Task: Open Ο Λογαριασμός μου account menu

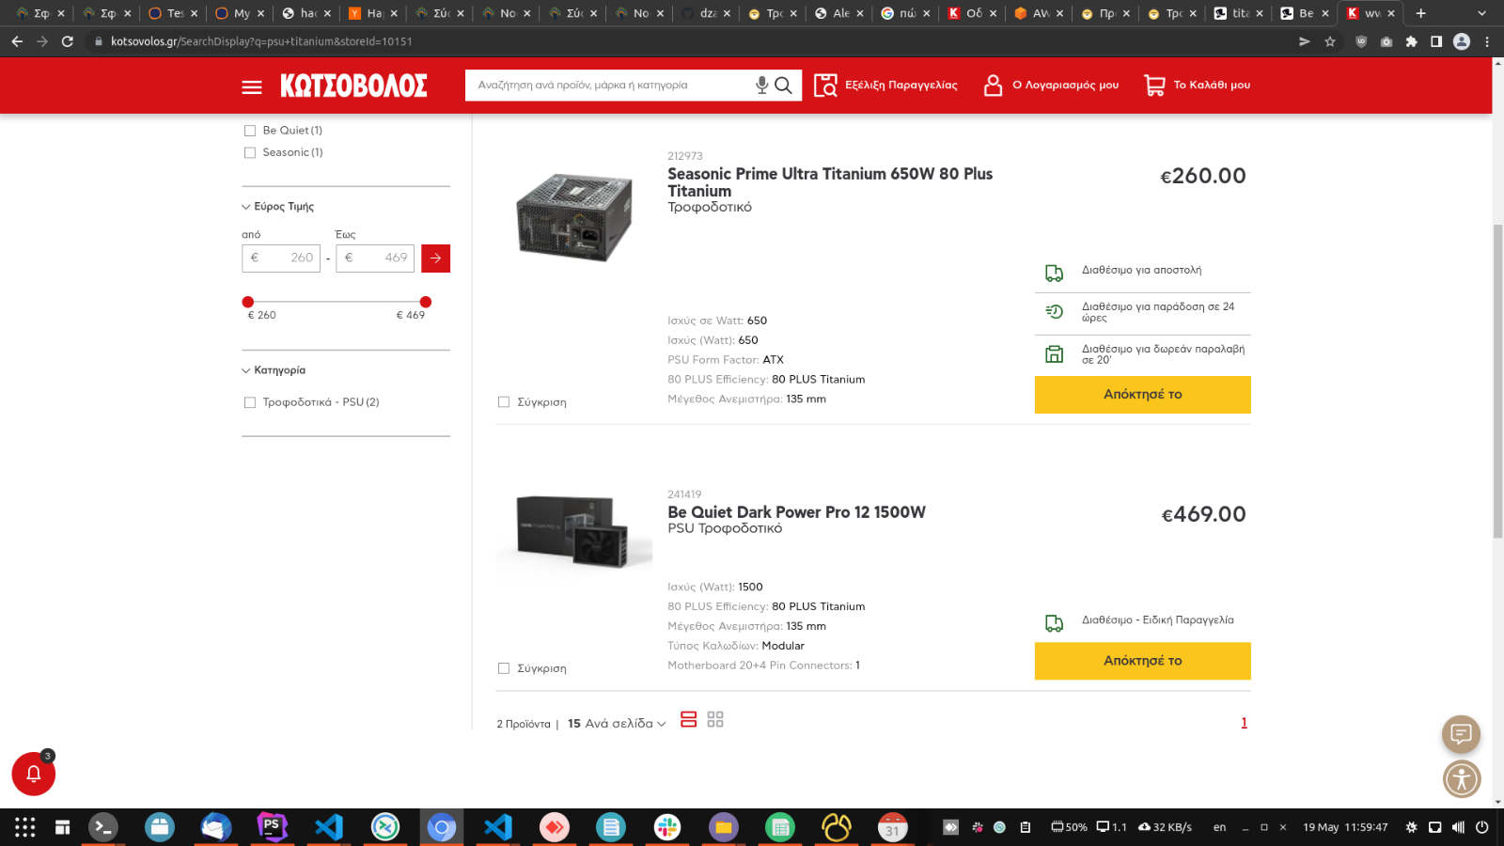Action: coord(1051,86)
